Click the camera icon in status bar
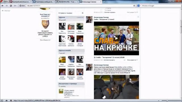The height and width of the screenshot is (102, 182). pos(11,101)
